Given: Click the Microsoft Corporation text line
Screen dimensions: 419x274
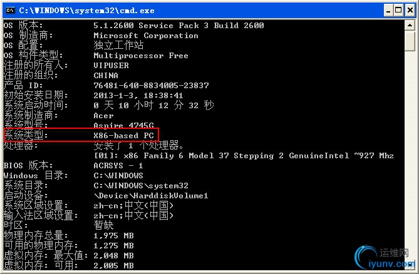Looking at the screenshot, I should [146, 36].
